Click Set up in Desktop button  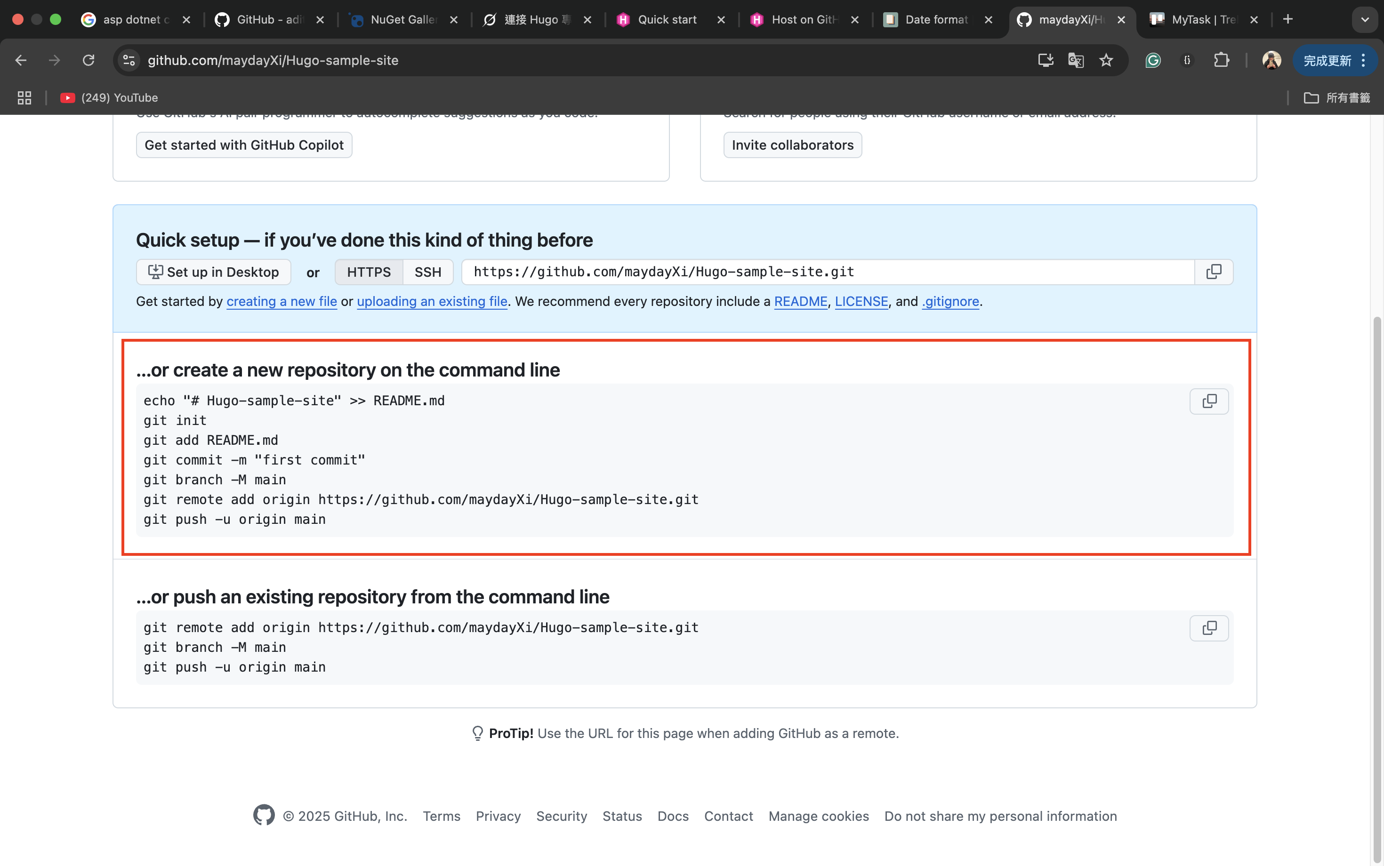click(214, 272)
